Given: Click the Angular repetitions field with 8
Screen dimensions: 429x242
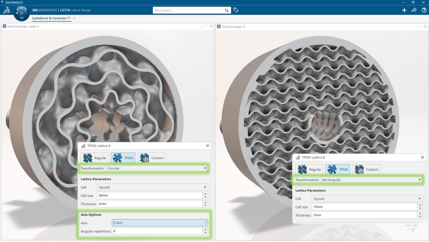Looking at the screenshot, I should pos(157,231).
